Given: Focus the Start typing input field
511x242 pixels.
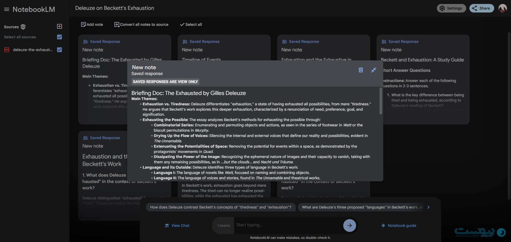Looking at the screenshot, I should 288,225.
